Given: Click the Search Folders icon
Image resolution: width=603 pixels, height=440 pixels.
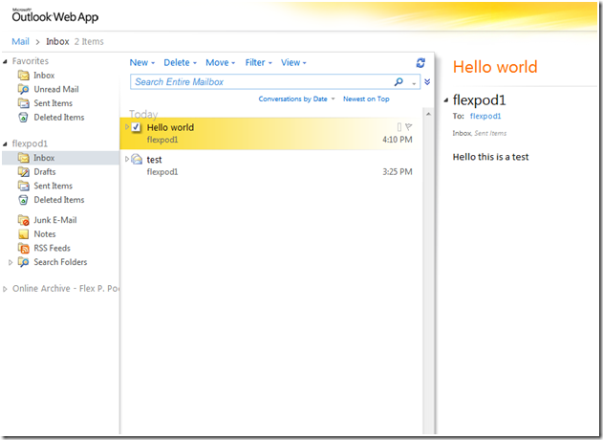Looking at the screenshot, I should point(24,262).
